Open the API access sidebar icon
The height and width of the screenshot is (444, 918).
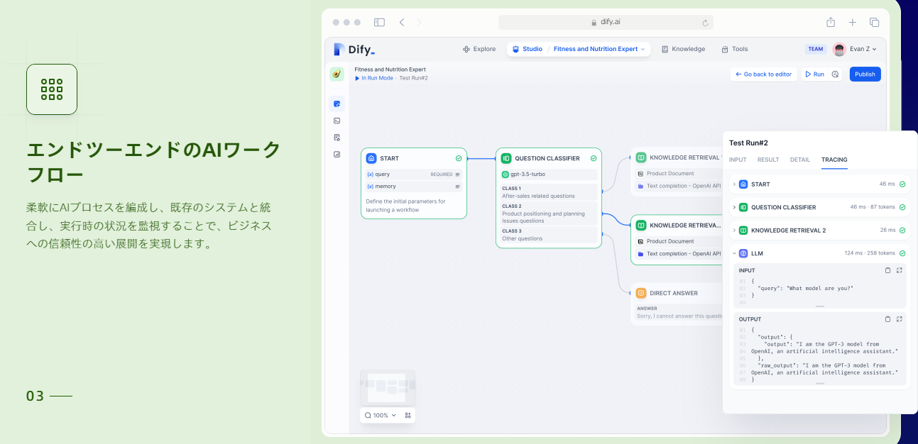point(337,121)
